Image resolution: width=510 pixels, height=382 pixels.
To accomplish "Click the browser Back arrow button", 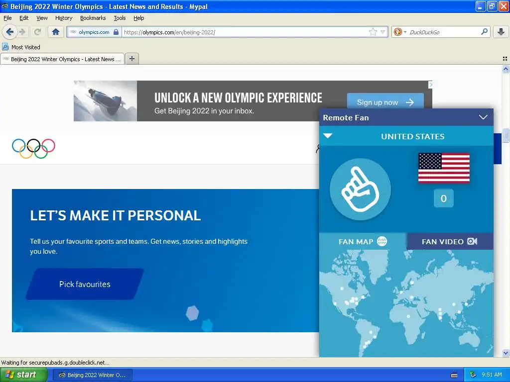I will point(9,32).
